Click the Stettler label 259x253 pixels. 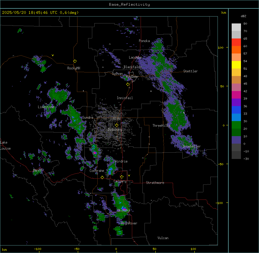[x=190, y=71]
